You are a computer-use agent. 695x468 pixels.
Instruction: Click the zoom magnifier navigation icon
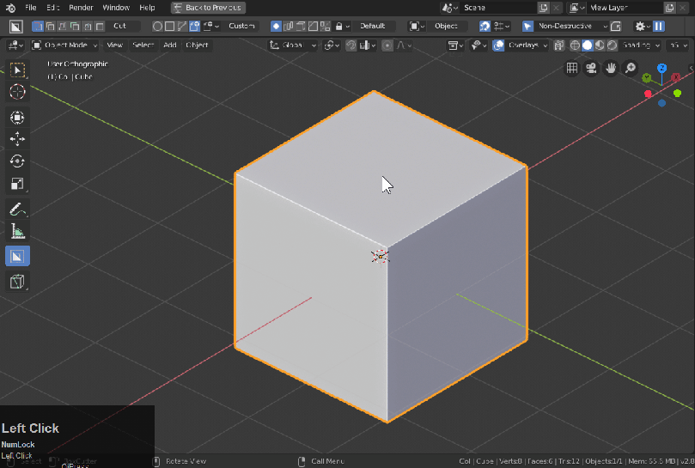click(630, 69)
